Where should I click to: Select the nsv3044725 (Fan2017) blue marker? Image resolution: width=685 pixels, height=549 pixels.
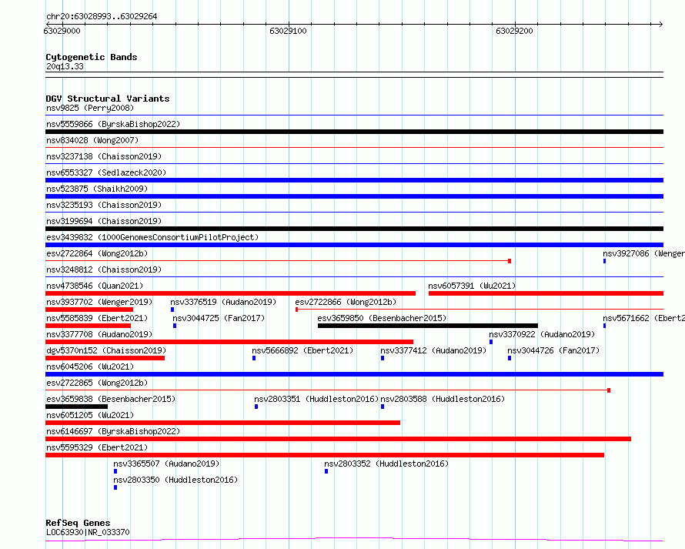click(x=175, y=326)
